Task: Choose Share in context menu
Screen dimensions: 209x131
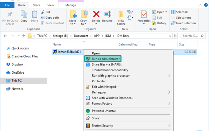Action: pyautogui.click(x=96, y=118)
